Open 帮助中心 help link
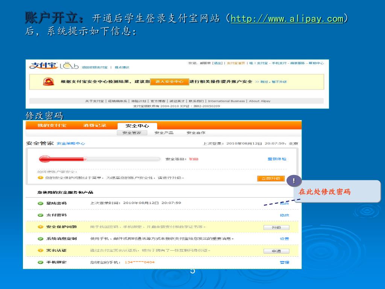This screenshot has width=385, height=289. [x=316, y=63]
